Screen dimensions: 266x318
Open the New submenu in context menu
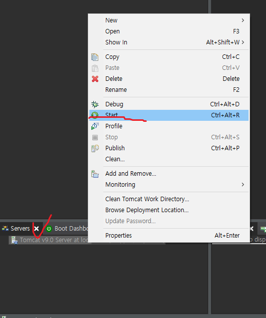pyautogui.click(x=169, y=20)
